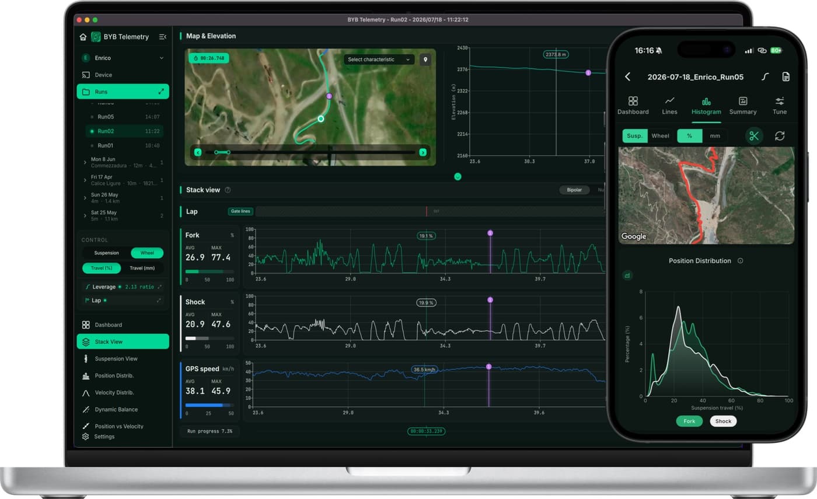Click the Runs sidebar button
Screen dimensions: 817x499
click(123, 92)
